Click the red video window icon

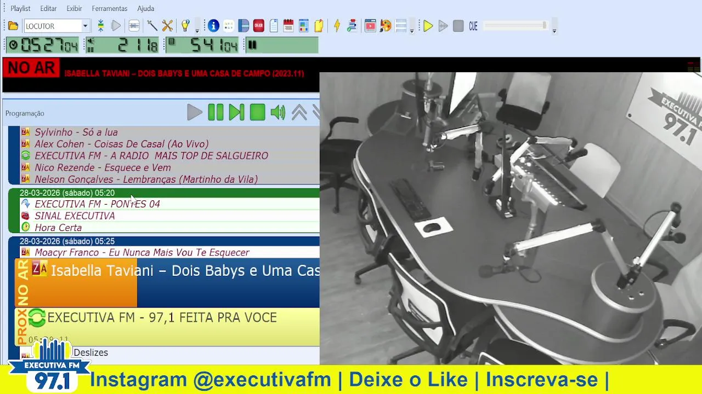370,26
